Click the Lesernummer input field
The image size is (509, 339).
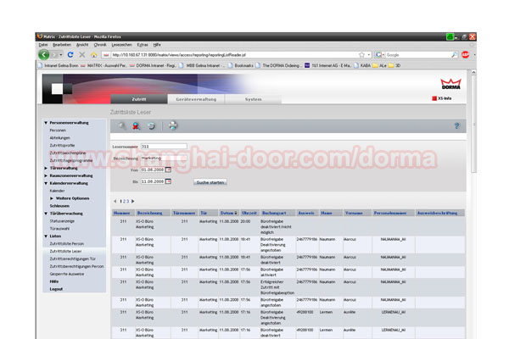163,147
